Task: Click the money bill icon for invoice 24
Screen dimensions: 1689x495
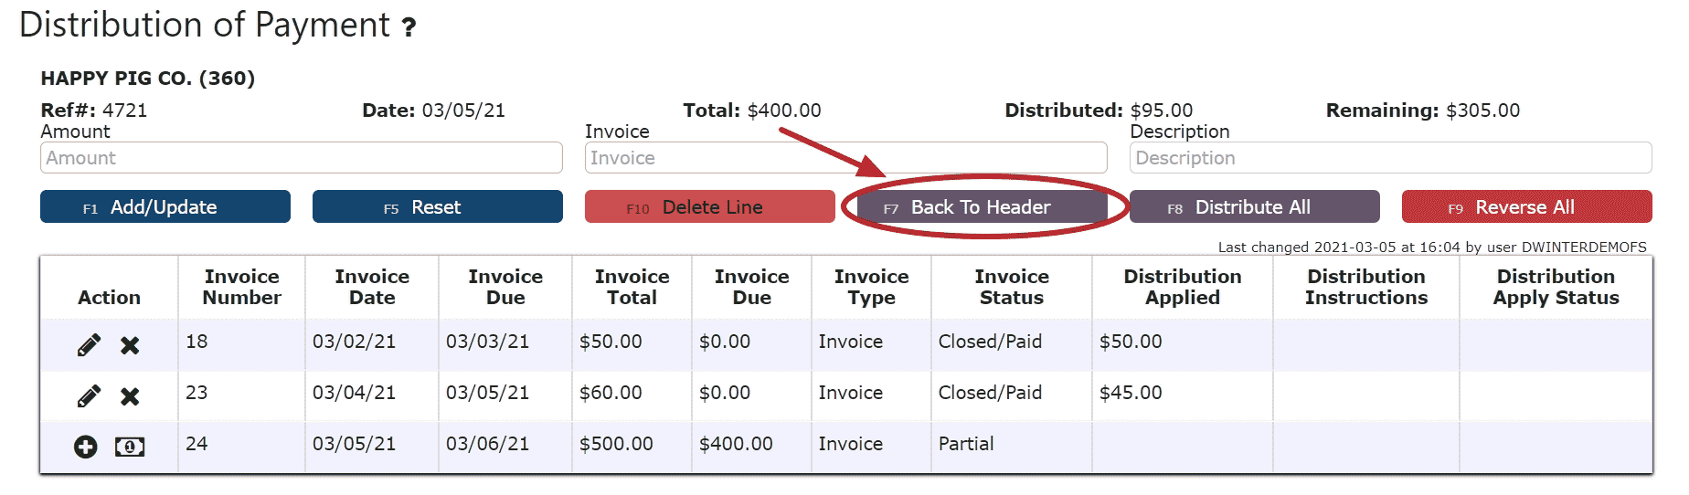Action: [x=130, y=447]
